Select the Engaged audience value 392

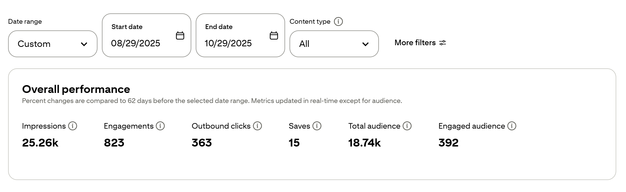coord(448,143)
